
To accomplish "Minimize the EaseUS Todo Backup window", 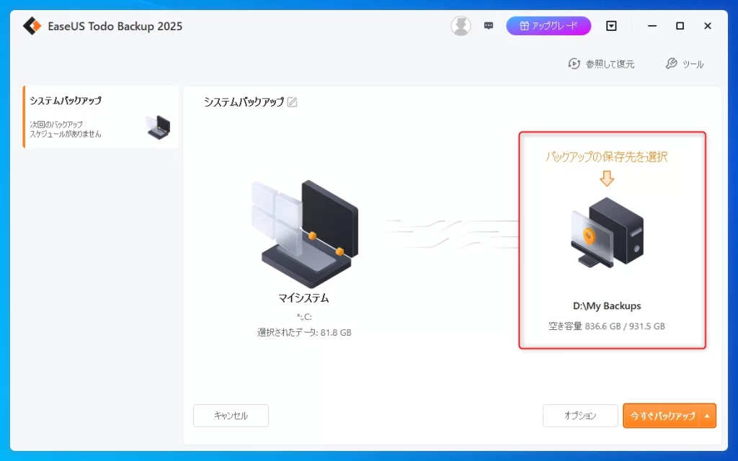I will point(651,26).
